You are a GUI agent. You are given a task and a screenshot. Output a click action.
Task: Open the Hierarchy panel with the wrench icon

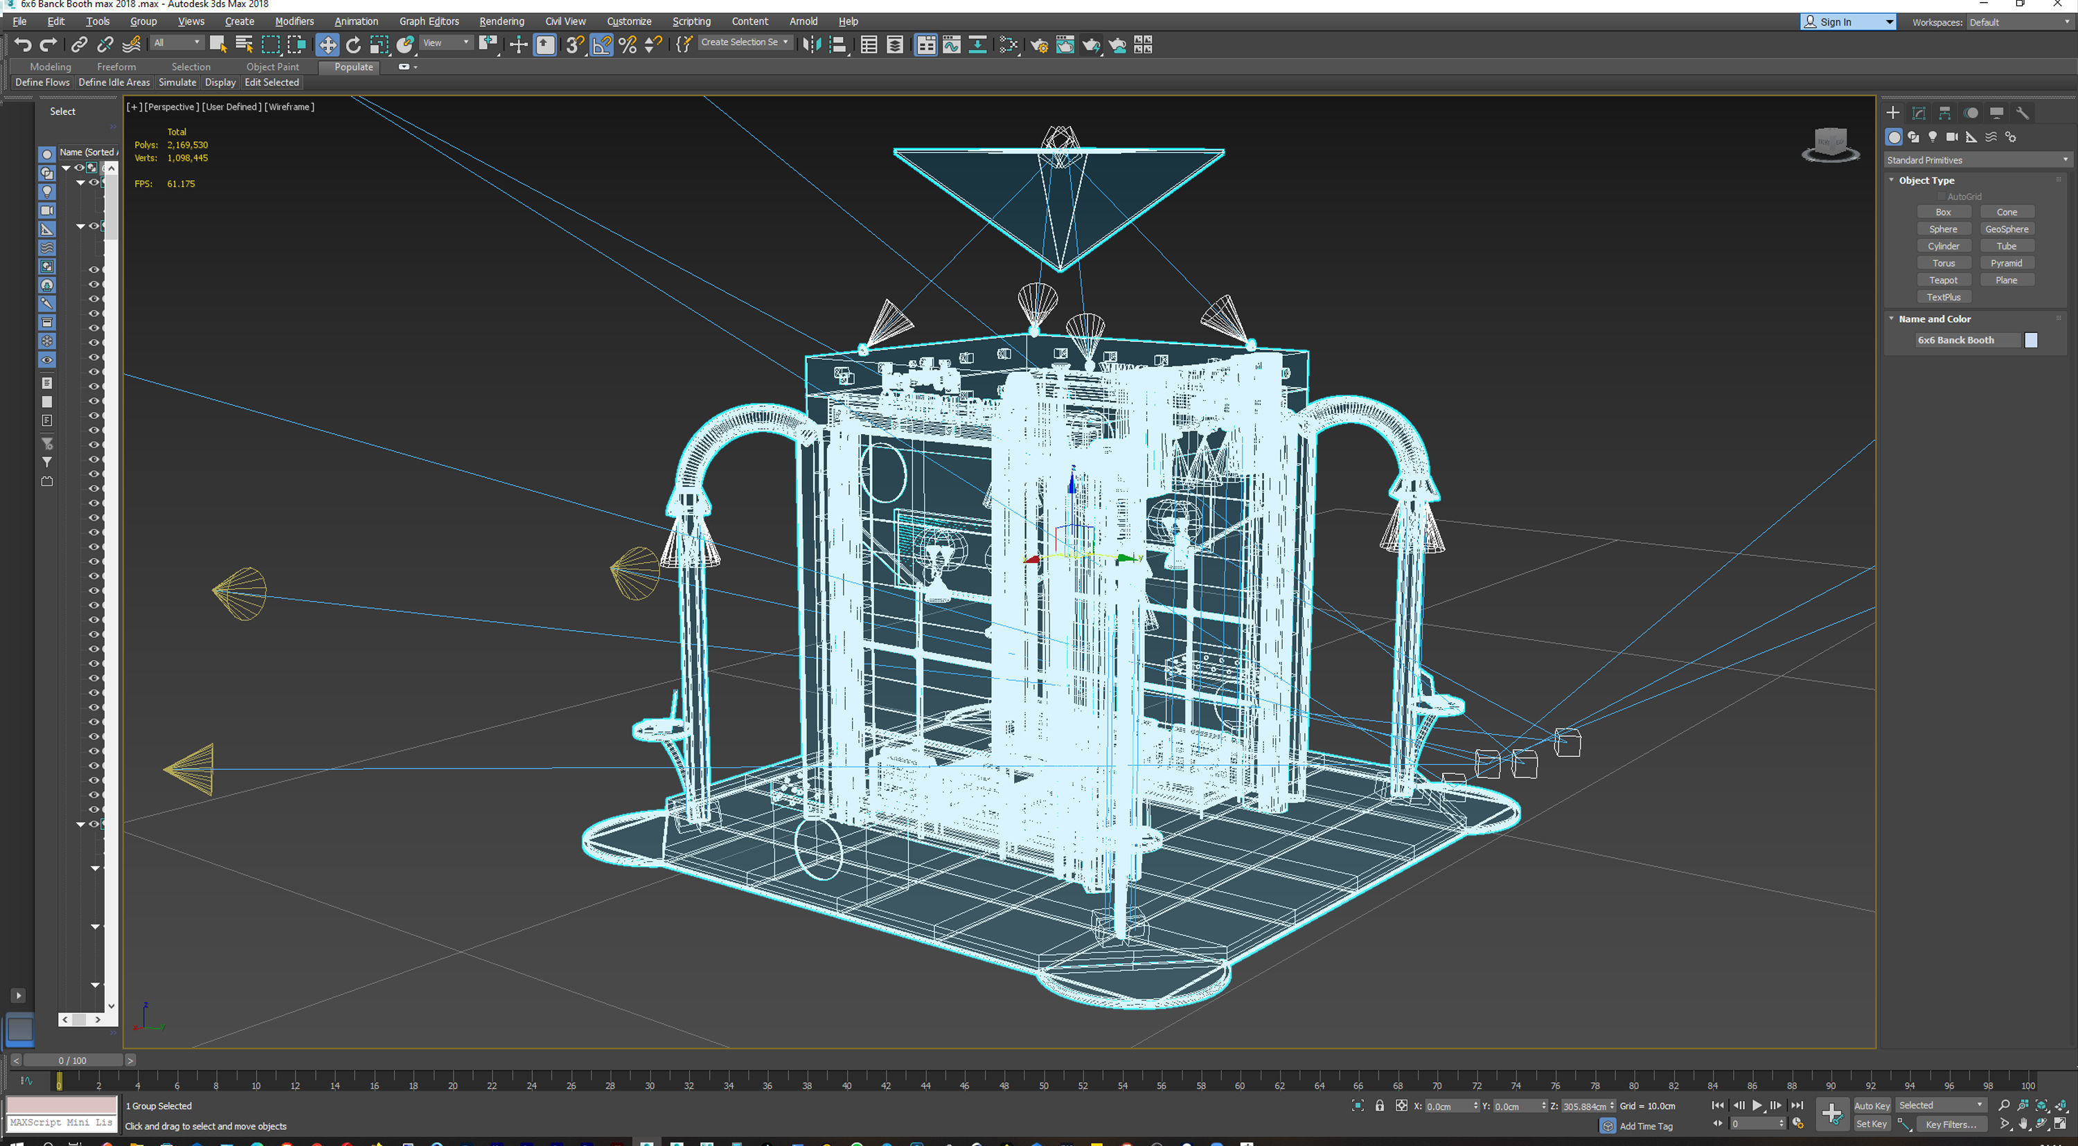click(2023, 112)
